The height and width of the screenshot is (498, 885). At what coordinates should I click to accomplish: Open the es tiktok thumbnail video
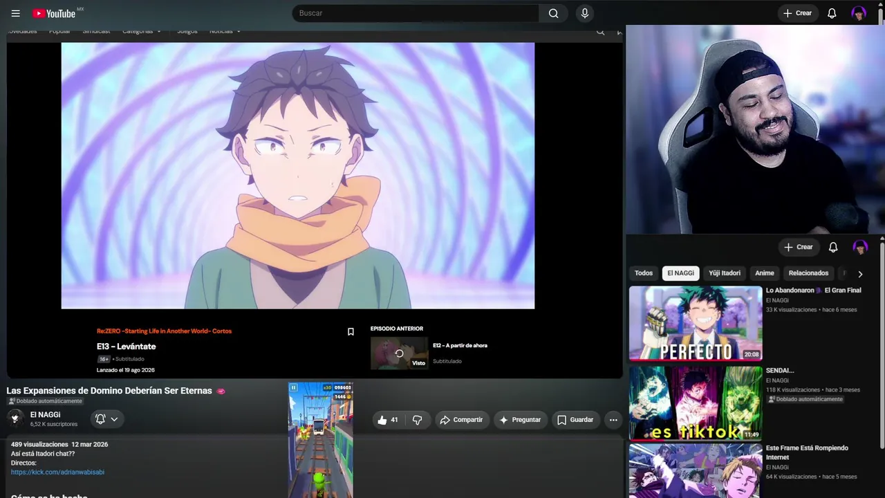coord(696,403)
